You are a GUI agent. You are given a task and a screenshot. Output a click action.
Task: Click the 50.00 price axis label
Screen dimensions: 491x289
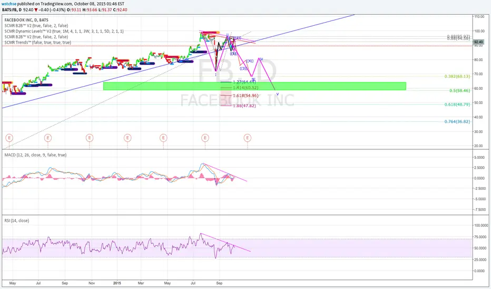point(479,103)
